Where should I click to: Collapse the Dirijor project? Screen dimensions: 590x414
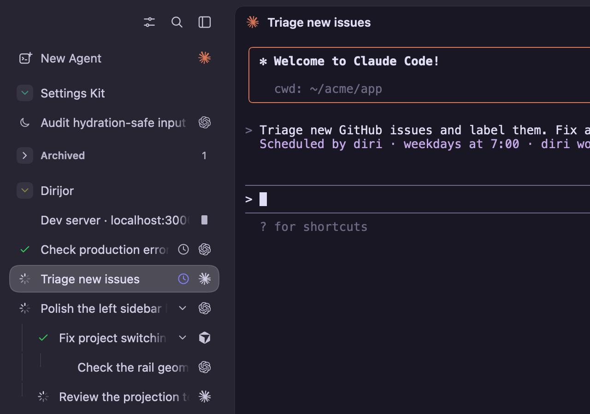pyautogui.click(x=25, y=190)
